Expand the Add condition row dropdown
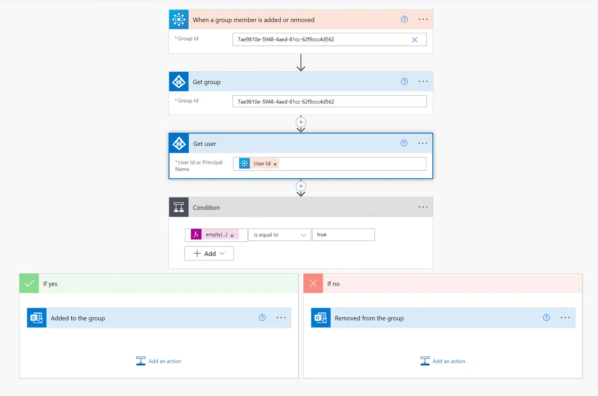 (209, 253)
